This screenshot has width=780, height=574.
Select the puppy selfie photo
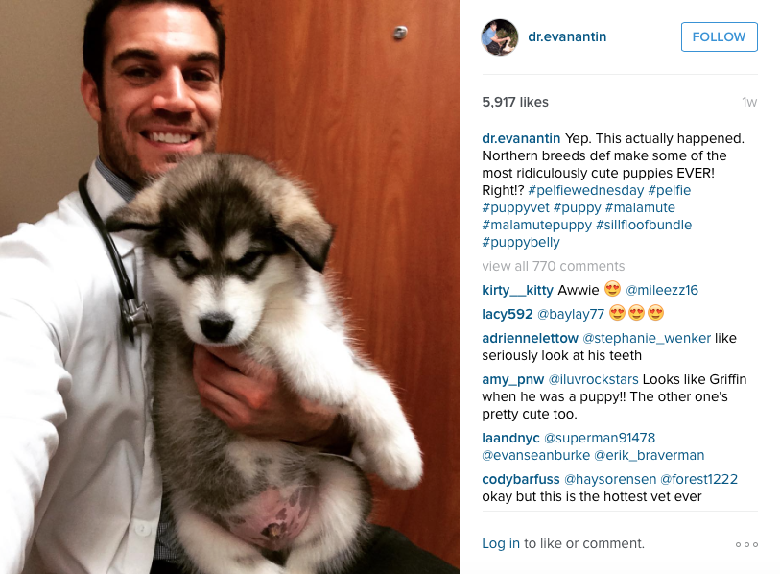click(x=229, y=287)
